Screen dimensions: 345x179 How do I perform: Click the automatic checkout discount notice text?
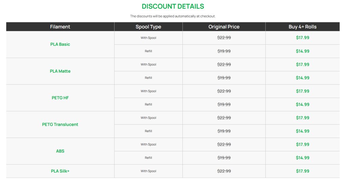(173, 16)
